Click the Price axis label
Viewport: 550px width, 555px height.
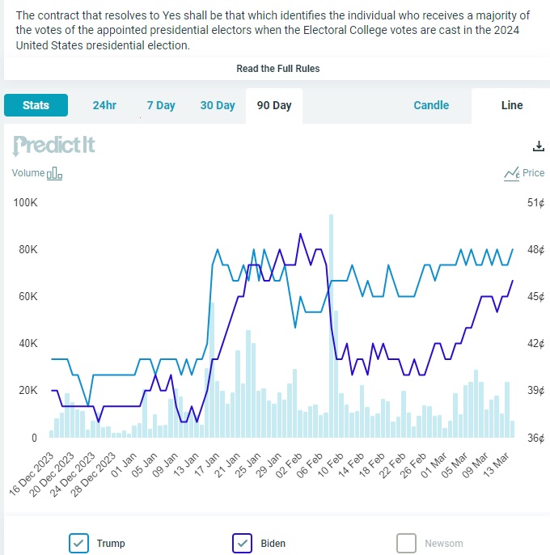click(534, 173)
